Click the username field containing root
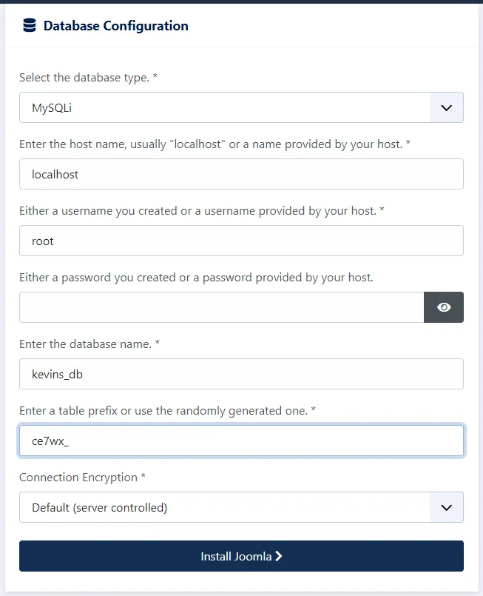The image size is (483, 596). [241, 241]
